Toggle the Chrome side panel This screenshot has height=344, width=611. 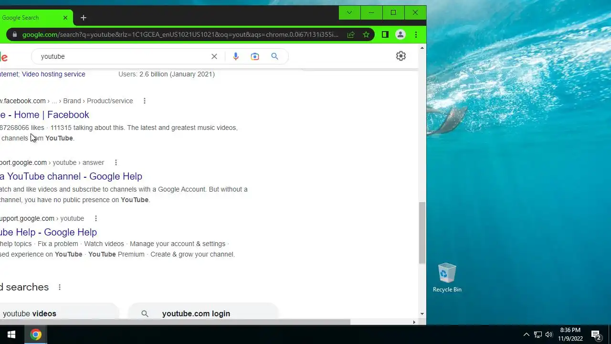[x=385, y=34]
